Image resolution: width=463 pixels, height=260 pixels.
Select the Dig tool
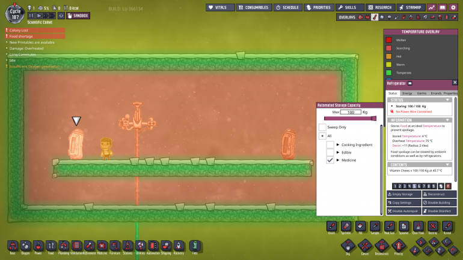(348, 245)
